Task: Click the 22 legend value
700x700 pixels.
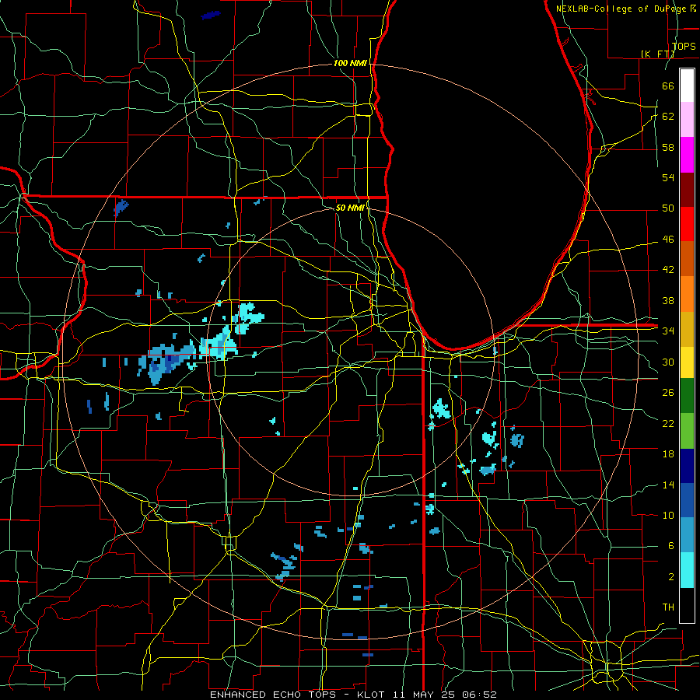Action: [668, 423]
